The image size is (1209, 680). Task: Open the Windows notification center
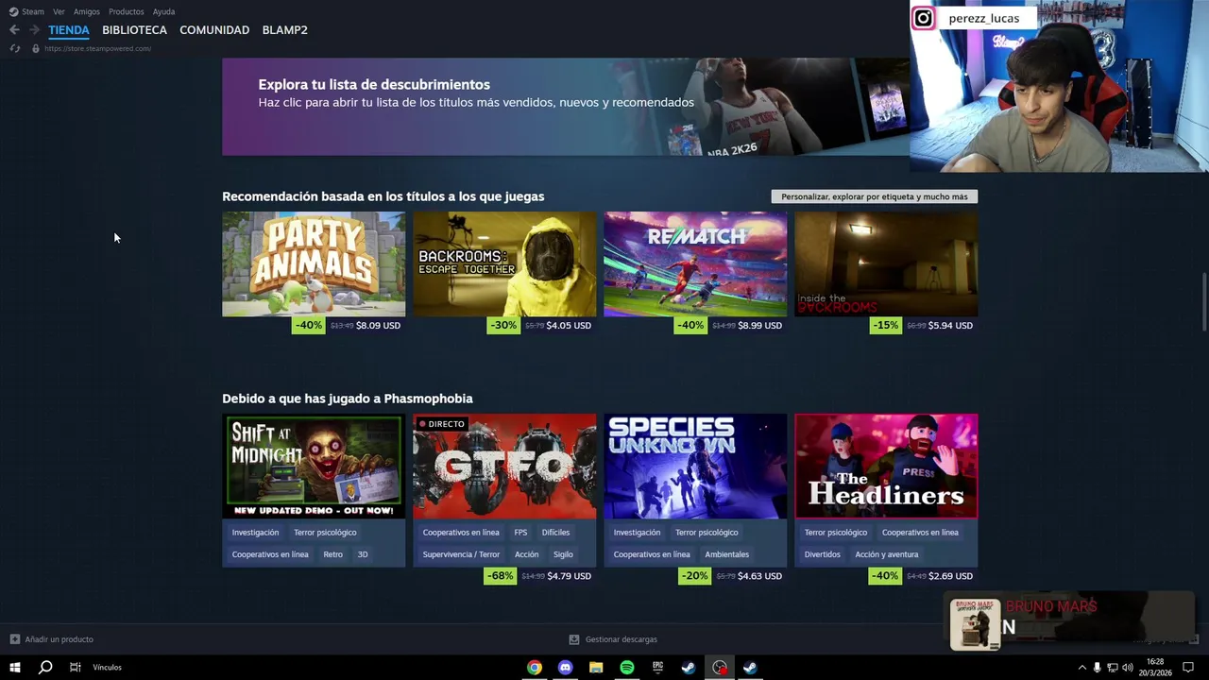click(x=1188, y=668)
